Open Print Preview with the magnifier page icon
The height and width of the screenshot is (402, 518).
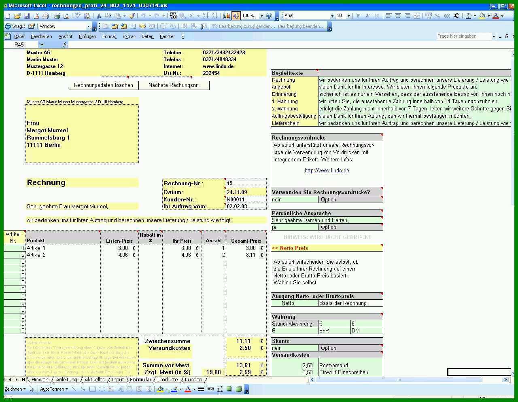(66, 16)
